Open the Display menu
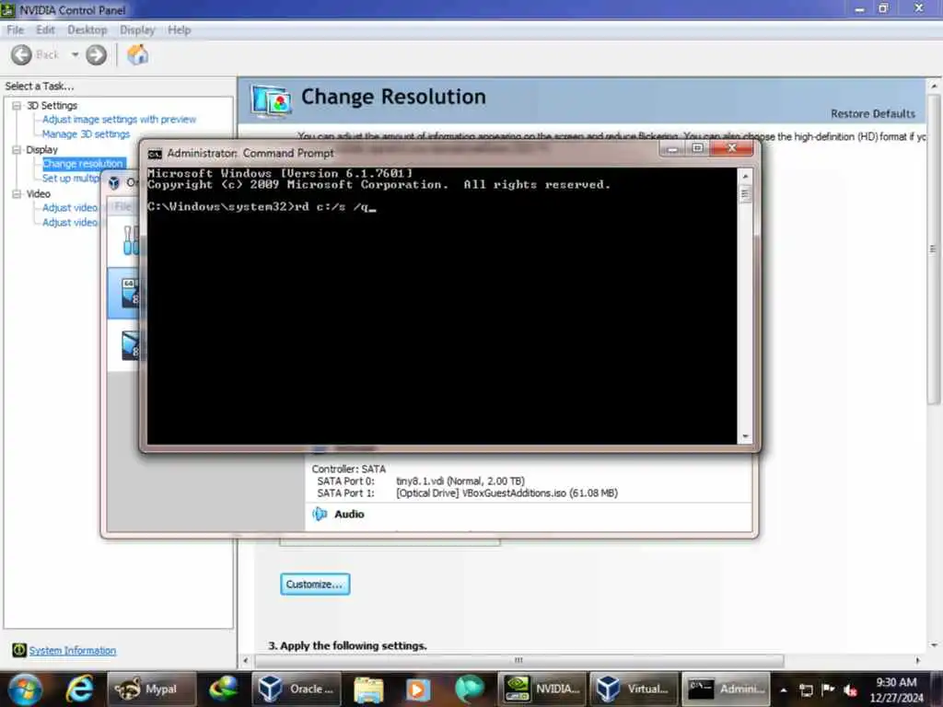Screen dimensions: 943x707 click(137, 30)
